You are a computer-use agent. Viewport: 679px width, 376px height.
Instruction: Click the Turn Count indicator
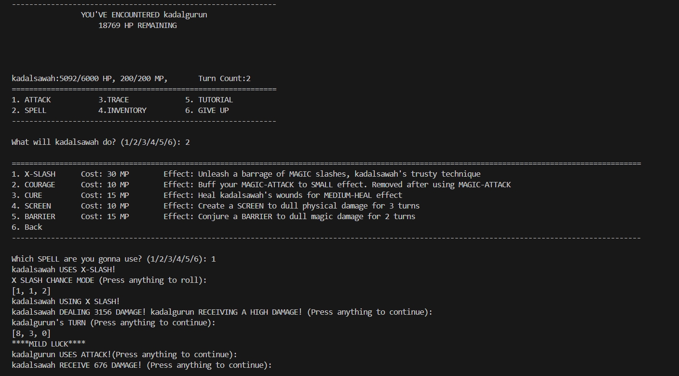click(x=224, y=79)
